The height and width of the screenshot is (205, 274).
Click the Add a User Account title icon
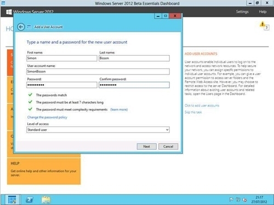(29, 27)
